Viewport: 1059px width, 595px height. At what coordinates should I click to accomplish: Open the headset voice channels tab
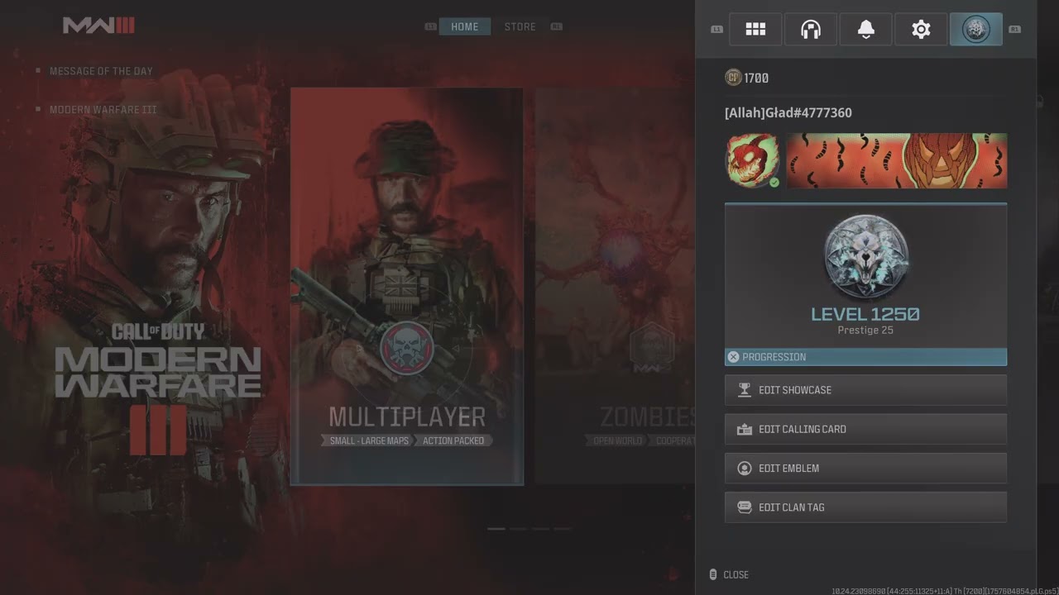[x=811, y=30]
